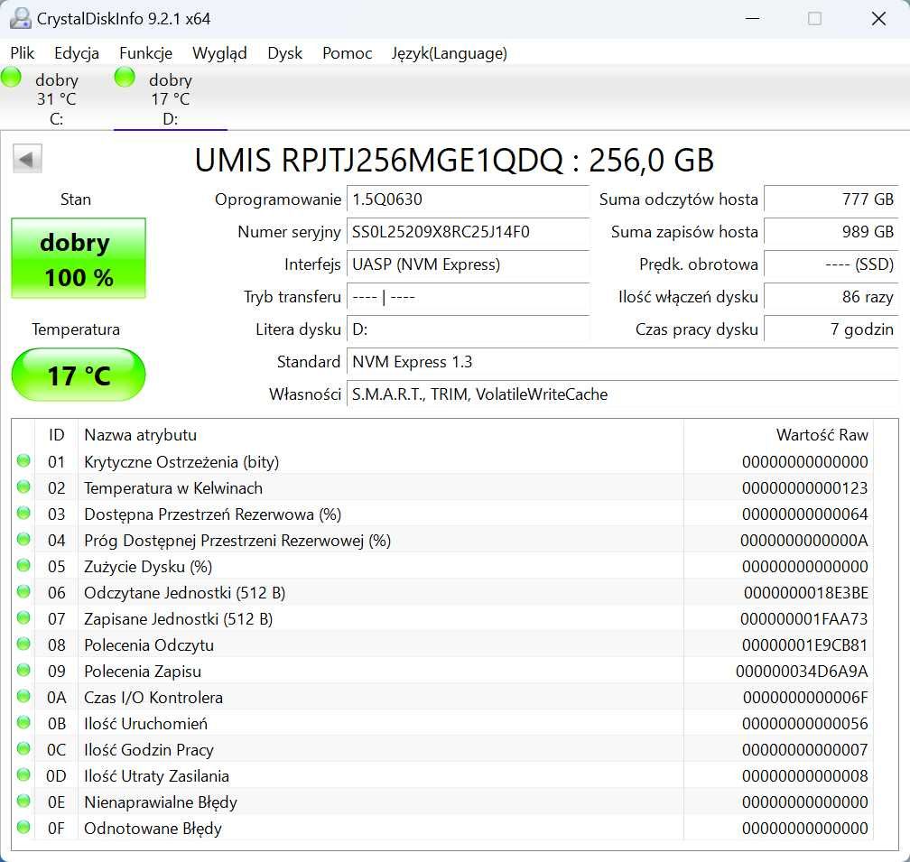Viewport: 910px width, 862px height.
Task: Open the Wygląd menu
Action: [x=219, y=53]
